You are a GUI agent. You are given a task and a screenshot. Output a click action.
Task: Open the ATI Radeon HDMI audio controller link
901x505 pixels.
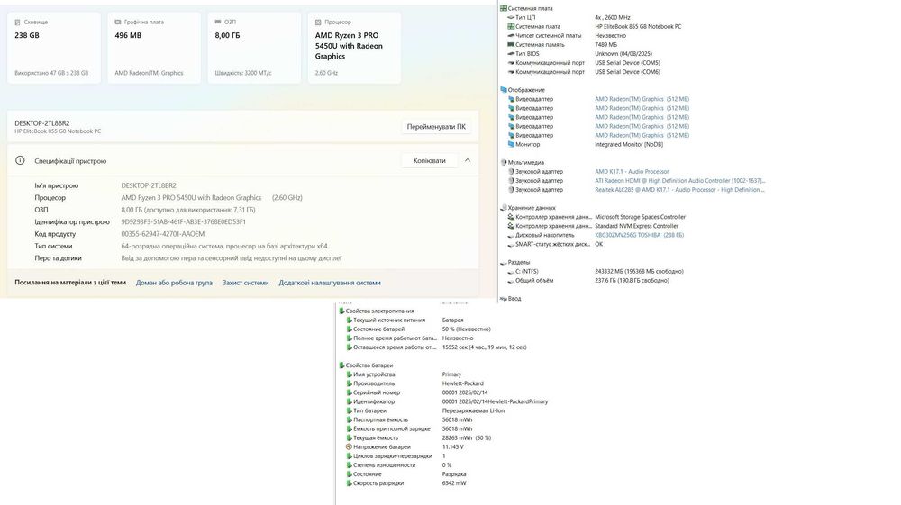[x=679, y=181]
